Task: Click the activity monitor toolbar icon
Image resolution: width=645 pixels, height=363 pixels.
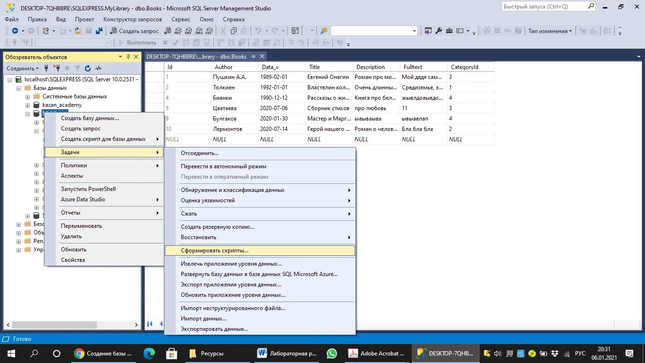Action: (295, 31)
